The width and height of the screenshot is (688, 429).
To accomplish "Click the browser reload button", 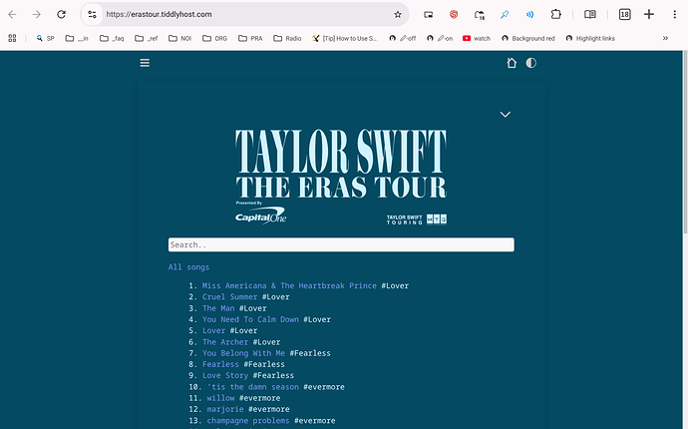I will tap(62, 15).
